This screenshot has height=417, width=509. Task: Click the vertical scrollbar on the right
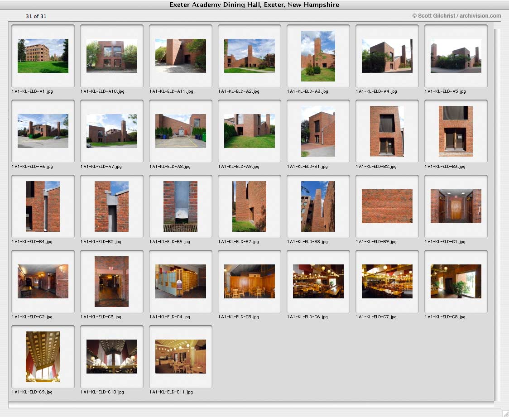497,214
